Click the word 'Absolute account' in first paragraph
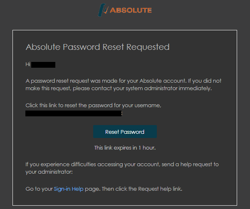Viewport: 250px width, 209px height. pos(163,81)
